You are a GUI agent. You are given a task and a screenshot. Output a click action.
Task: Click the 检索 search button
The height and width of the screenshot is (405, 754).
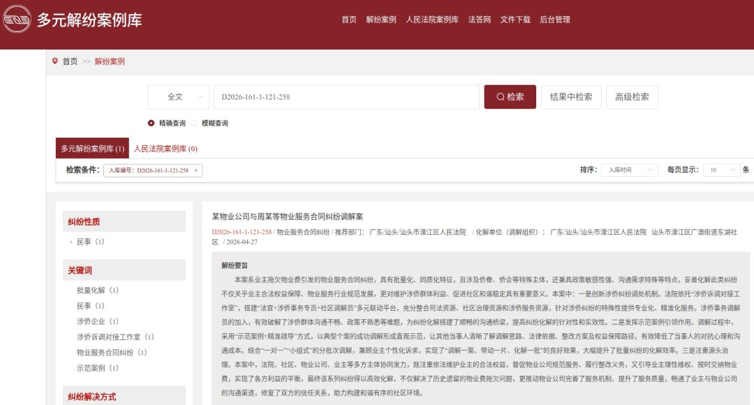coord(510,97)
